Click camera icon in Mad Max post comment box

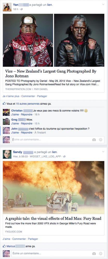(94, 253)
